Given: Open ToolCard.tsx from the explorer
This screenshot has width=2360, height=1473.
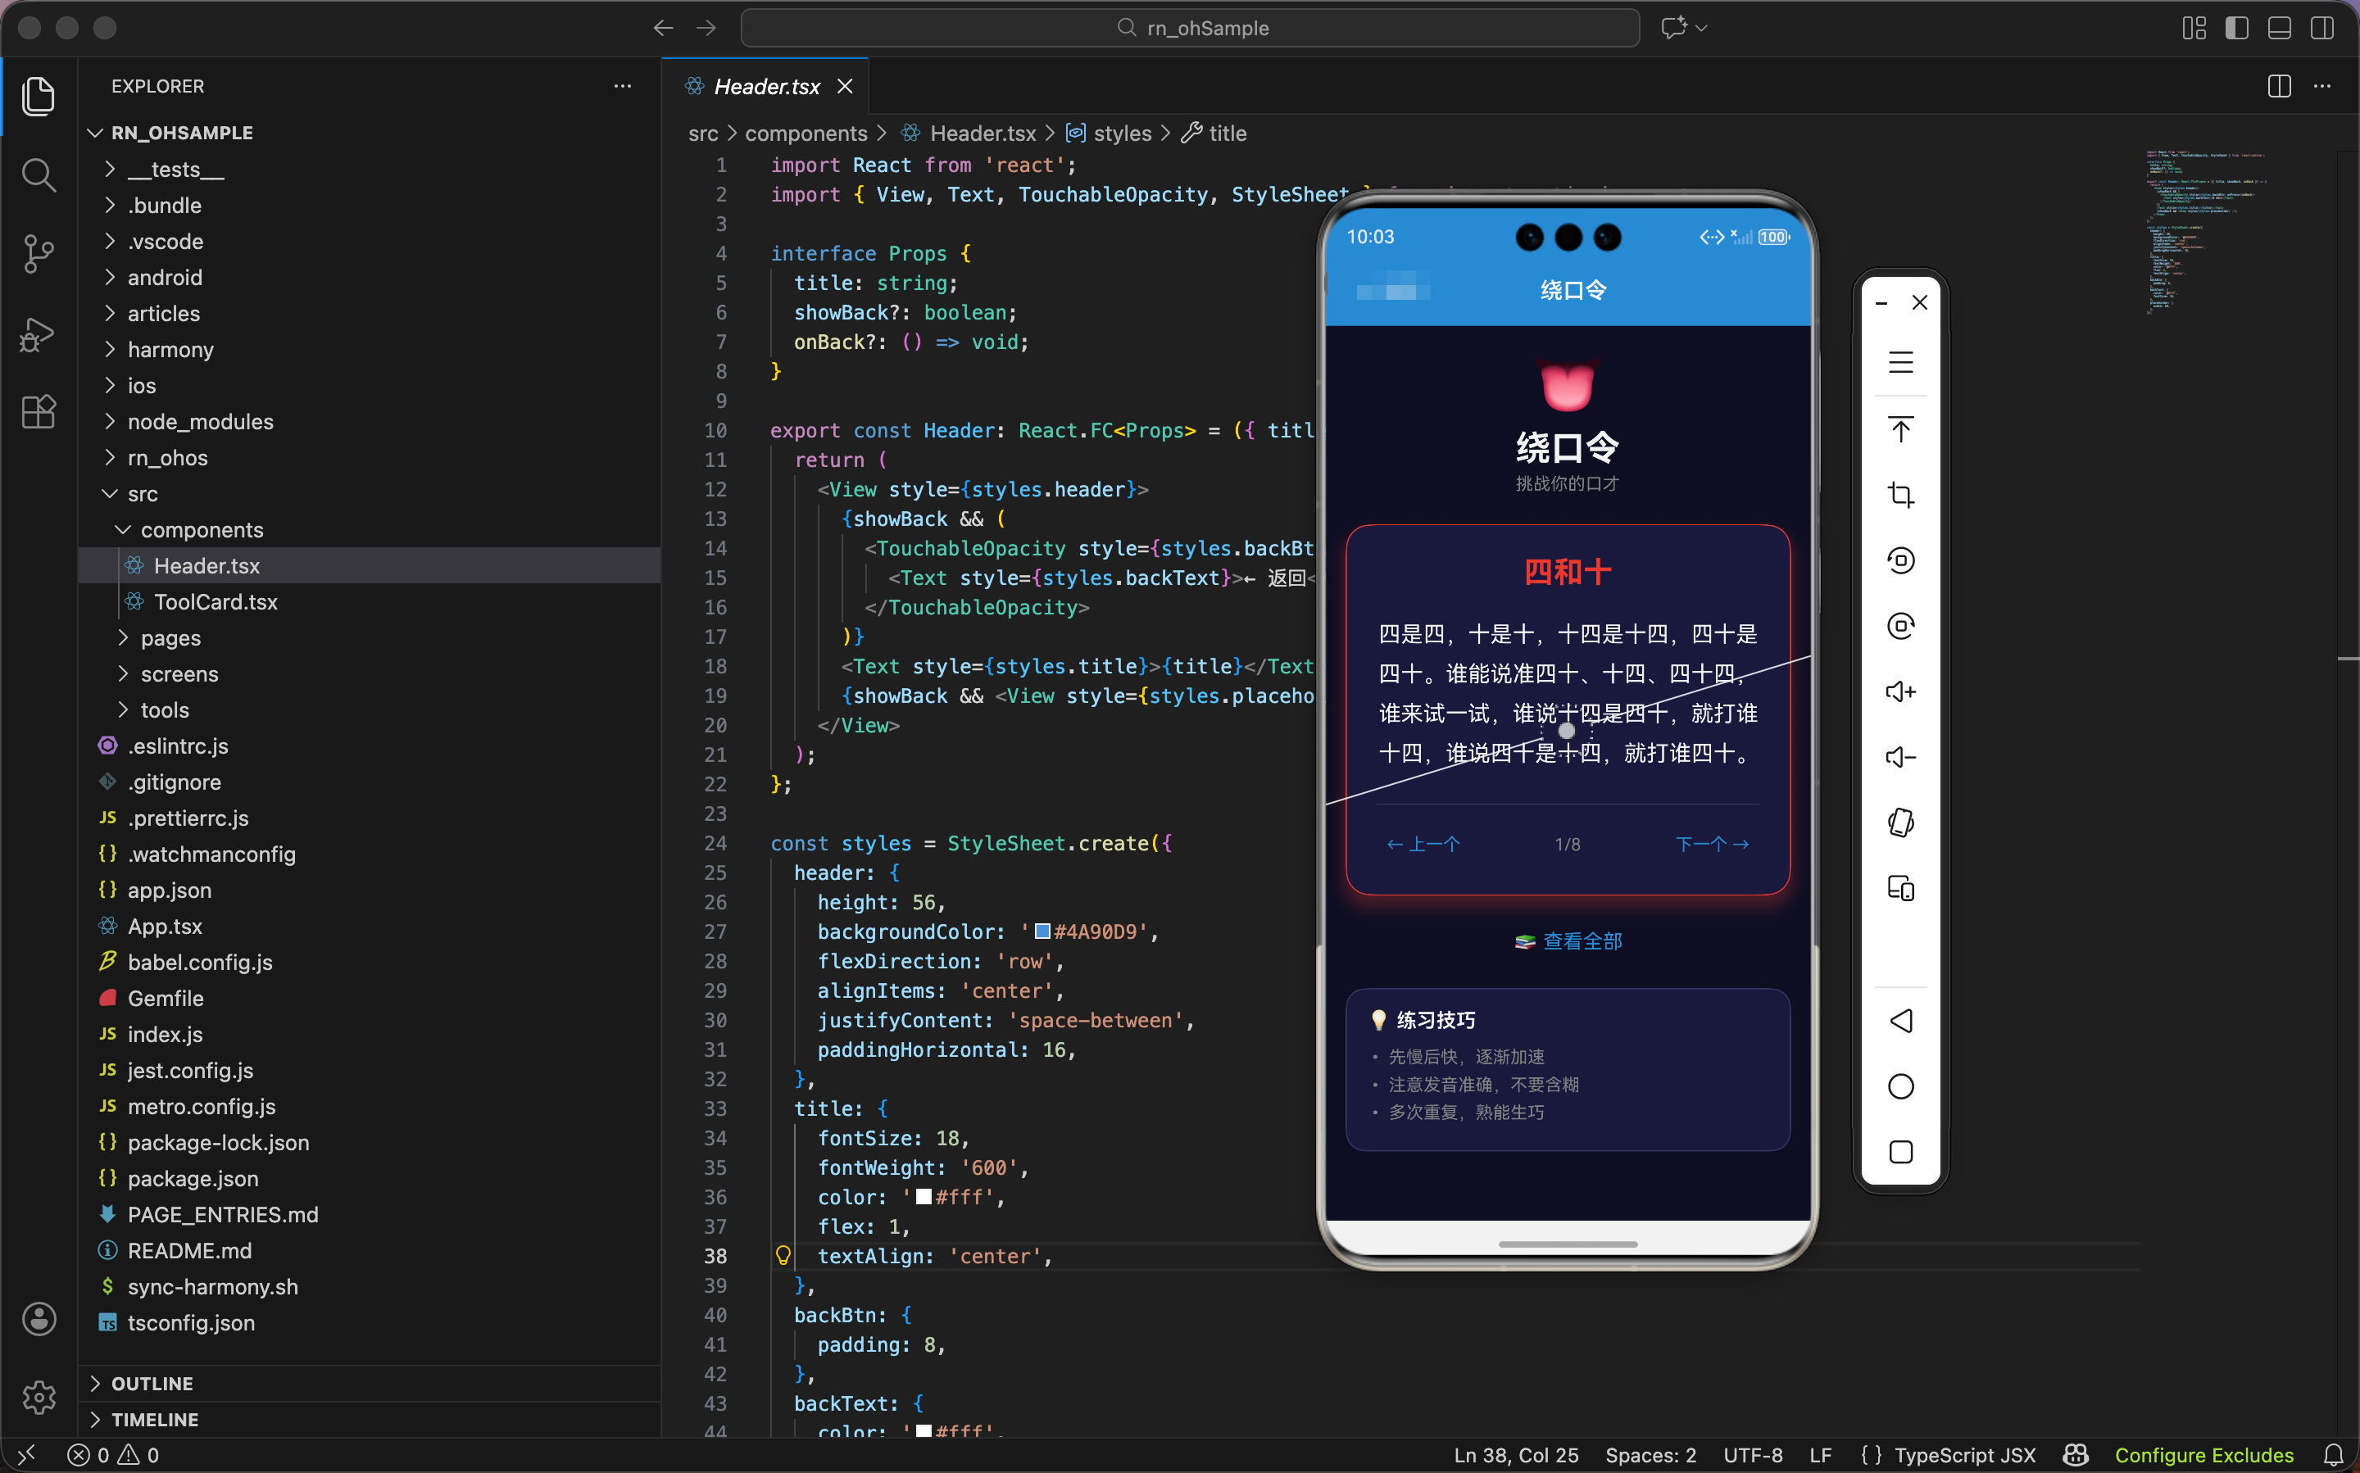Looking at the screenshot, I should point(216,602).
